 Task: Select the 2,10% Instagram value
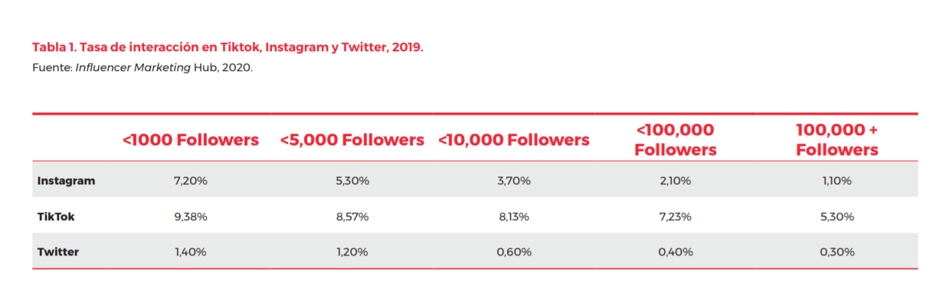[675, 181]
